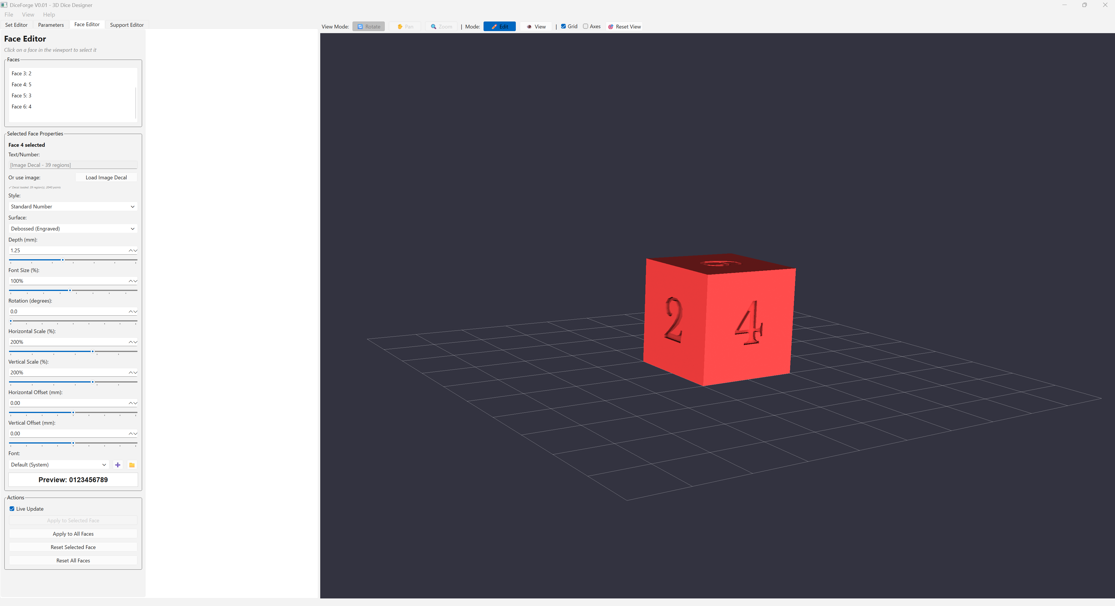The width and height of the screenshot is (1115, 606).
Task: Open the Font dropdown showing Default (System)
Action: coord(58,465)
